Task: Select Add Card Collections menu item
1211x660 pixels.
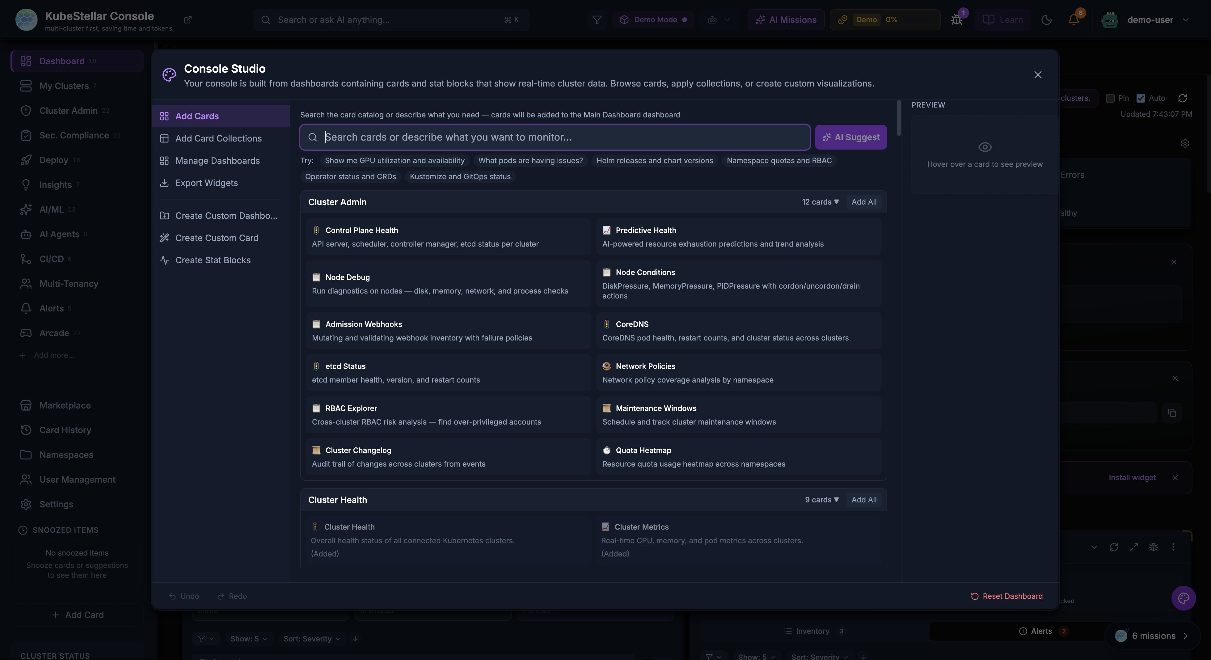Action: (x=218, y=138)
